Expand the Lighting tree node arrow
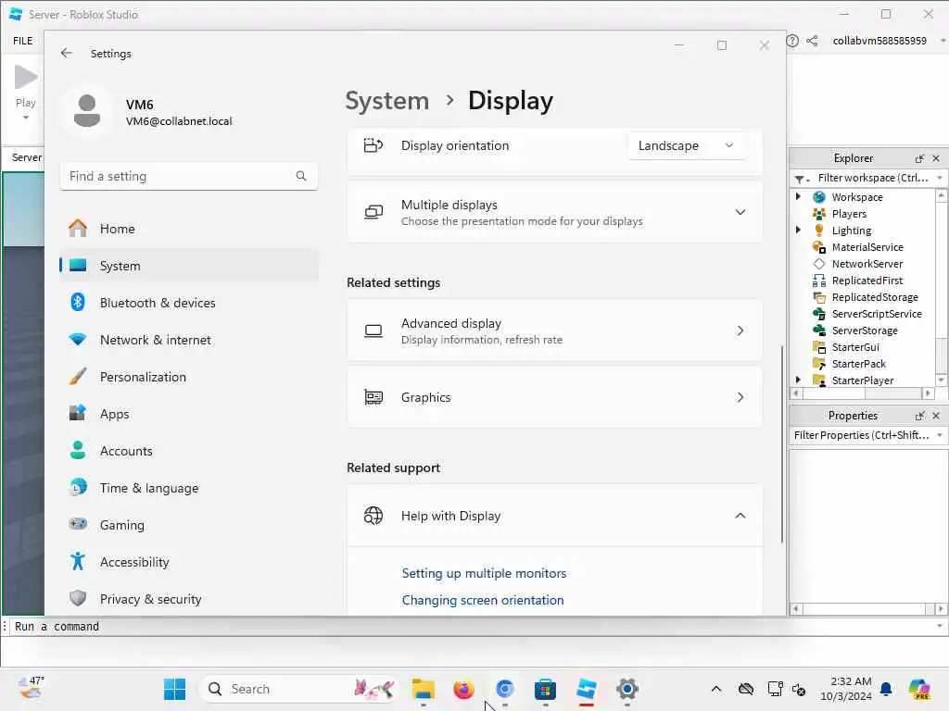949x711 pixels. 798,230
